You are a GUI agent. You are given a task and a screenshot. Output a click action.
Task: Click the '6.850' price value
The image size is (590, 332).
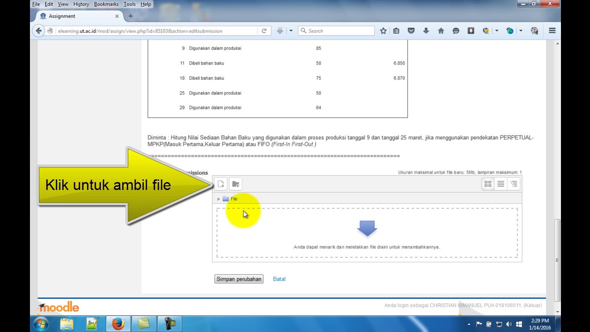399,63
